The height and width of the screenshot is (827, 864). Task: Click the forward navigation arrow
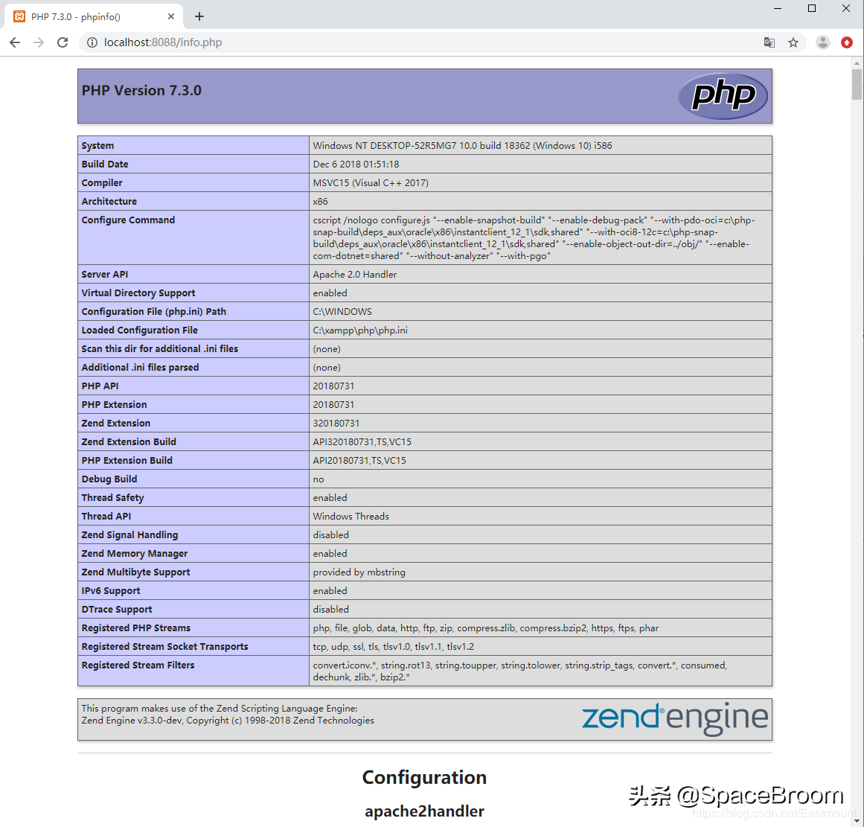tap(39, 42)
